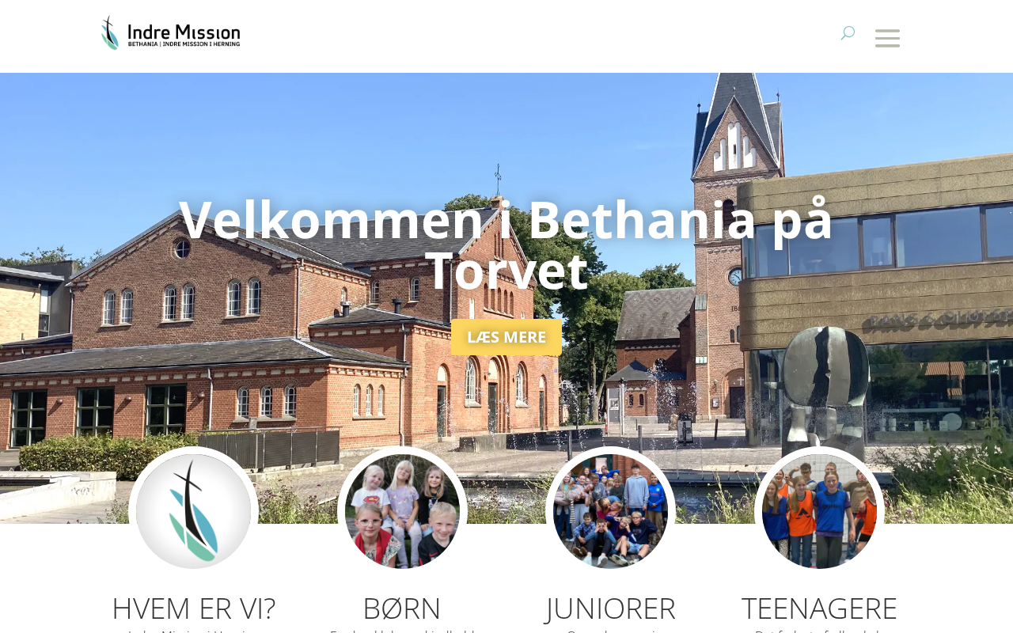Open the search magnifier icon
1013x633 pixels.
point(848,33)
